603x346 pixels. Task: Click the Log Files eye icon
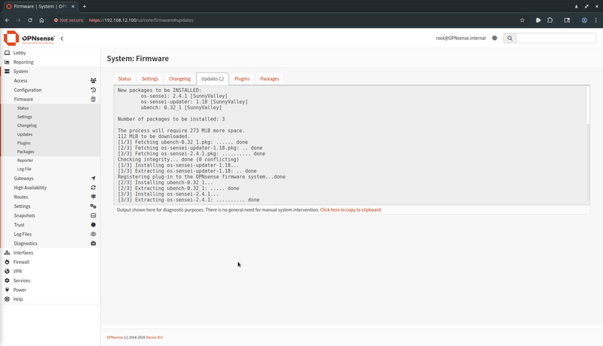[x=93, y=234]
